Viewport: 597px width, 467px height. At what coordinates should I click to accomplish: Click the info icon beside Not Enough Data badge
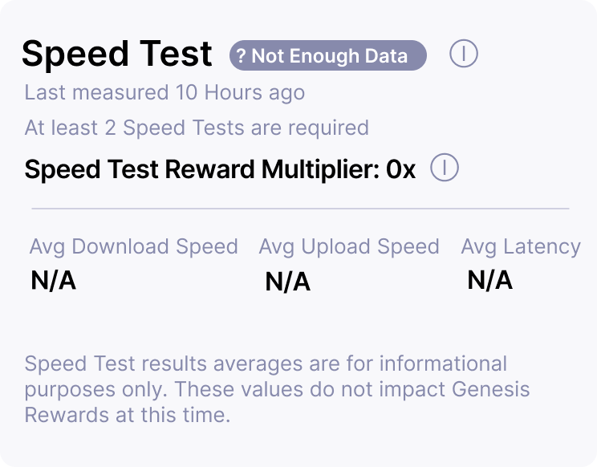(x=464, y=55)
